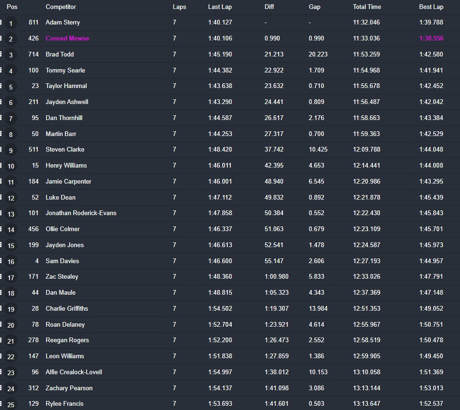
Task: Select the fastest best lap time 1:38.556
Action: click(431, 38)
